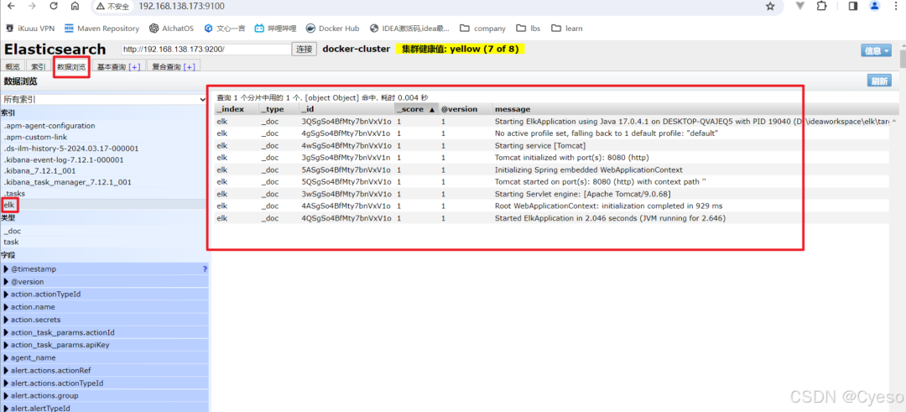Bookmark this page with the star icon

click(769, 7)
